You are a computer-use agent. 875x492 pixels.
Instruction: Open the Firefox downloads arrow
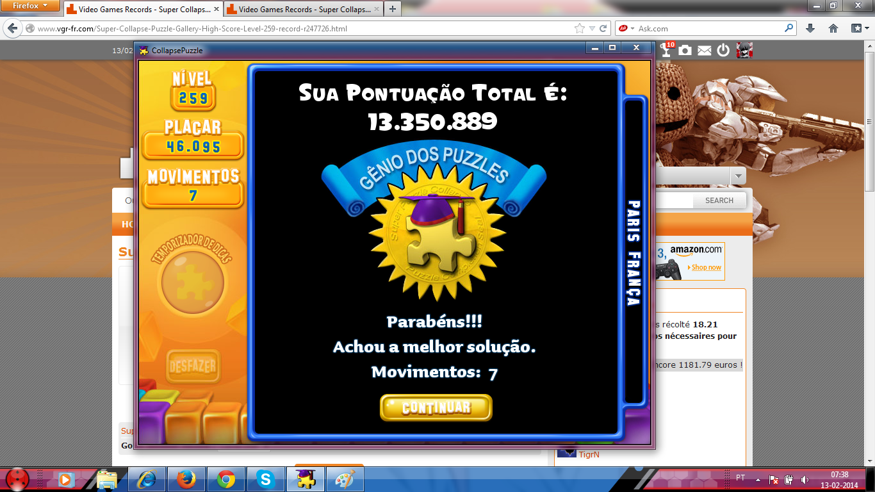click(x=810, y=28)
